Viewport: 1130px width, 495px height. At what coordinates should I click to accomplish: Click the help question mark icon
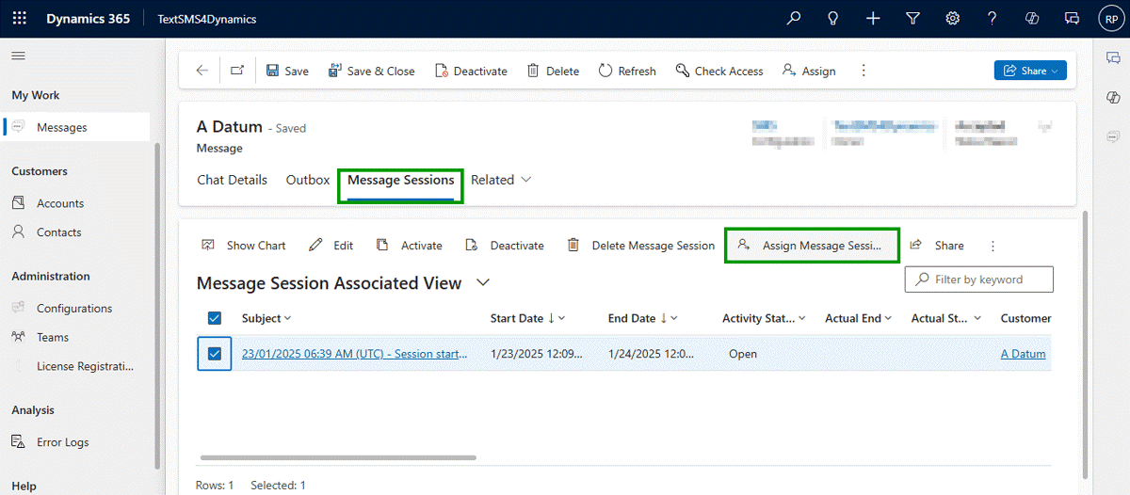992,19
